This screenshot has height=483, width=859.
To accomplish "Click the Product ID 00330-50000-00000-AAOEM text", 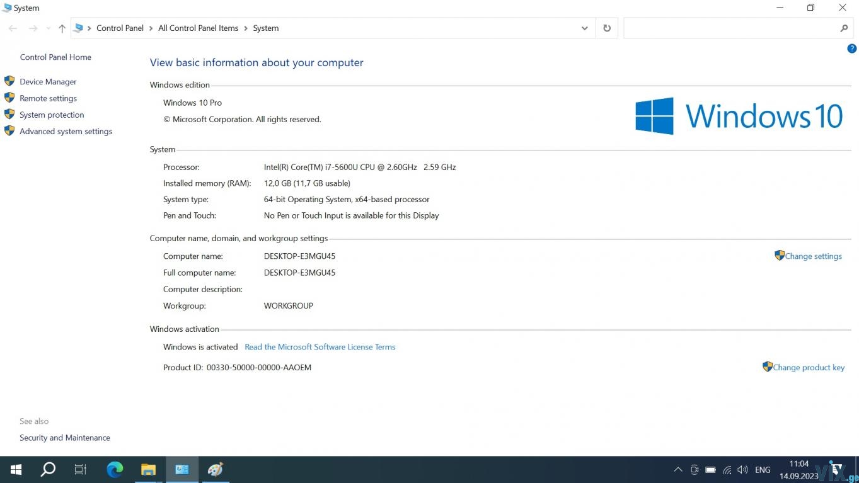I will [x=237, y=368].
